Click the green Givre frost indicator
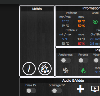100x96 pixels. (95, 22)
